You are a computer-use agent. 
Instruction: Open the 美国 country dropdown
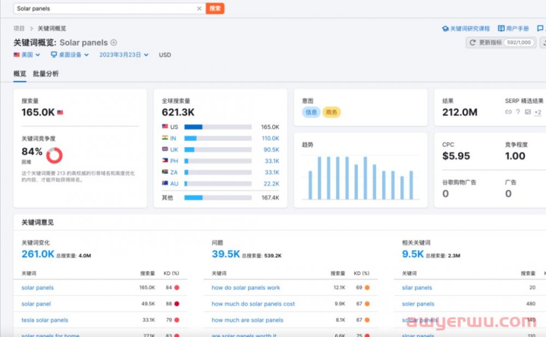(27, 55)
